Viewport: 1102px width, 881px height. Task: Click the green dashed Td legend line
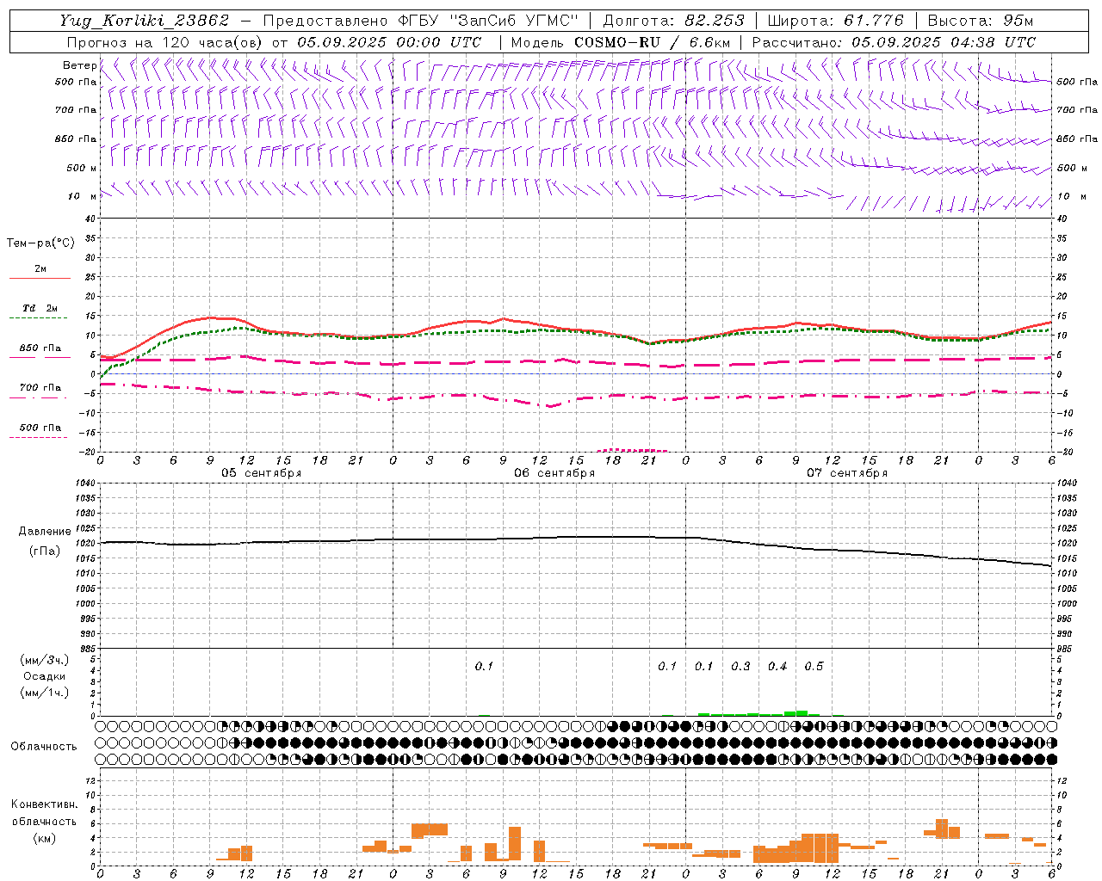pyautogui.click(x=40, y=318)
